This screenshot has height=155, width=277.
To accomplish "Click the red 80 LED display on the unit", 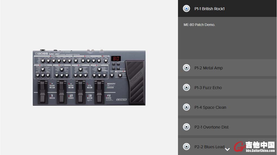I will point(116,59).
